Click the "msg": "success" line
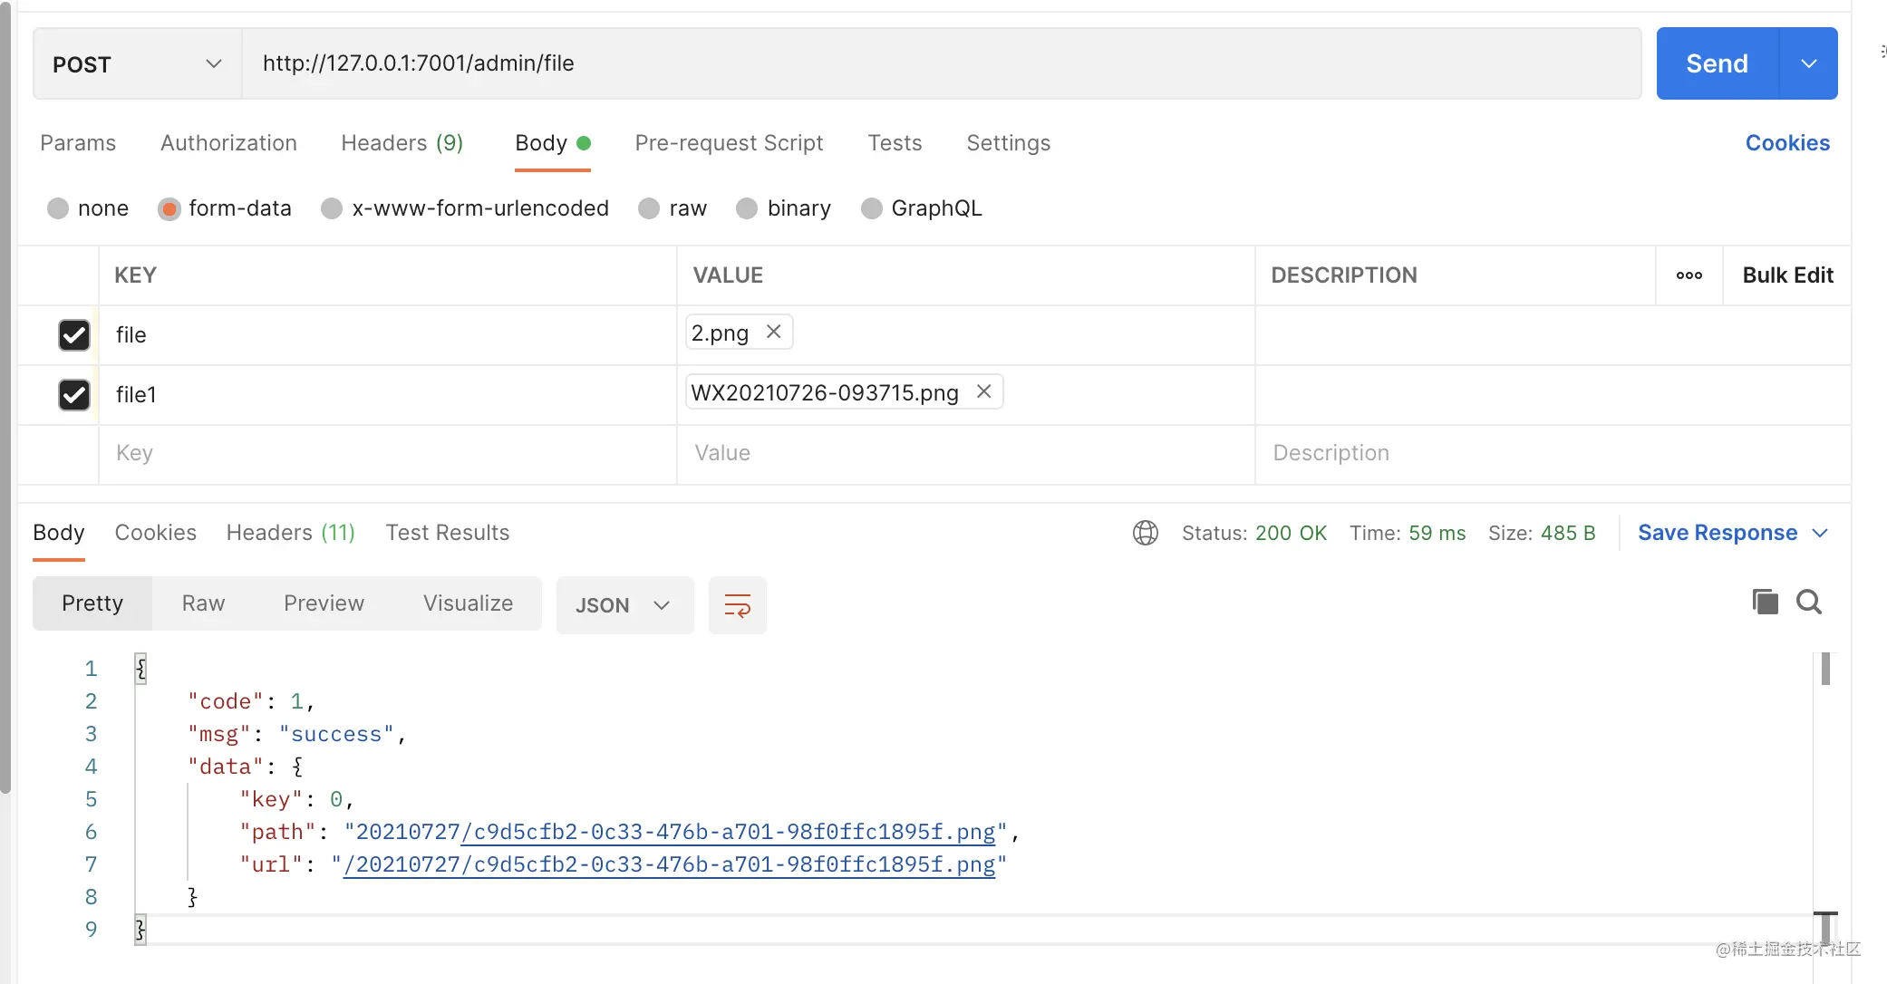Screen dimensions: 1887x984 pyautogui.click(x=297, y=734)
